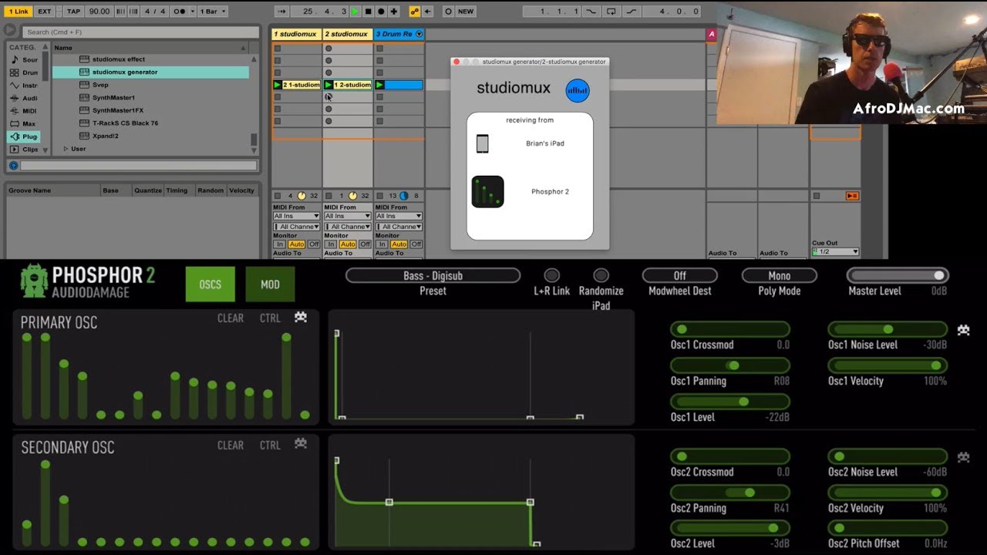
Task: Select the Sounds category in browser
Action: click(x=23, y=59)
